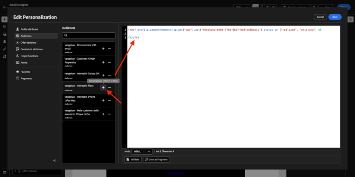Cancel the Edit Personalization dialog

click(320, 17)
